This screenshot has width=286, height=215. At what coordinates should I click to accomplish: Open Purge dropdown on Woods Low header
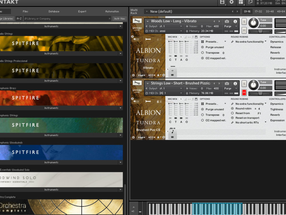point(231,26)
